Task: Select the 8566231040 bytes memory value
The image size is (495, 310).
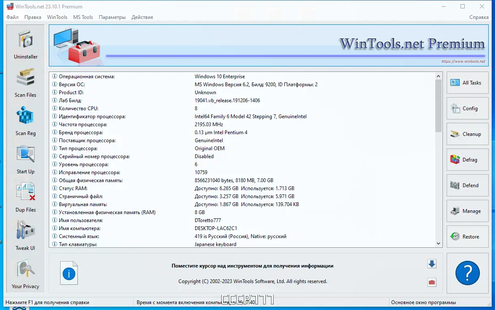Action: [234, 180]
